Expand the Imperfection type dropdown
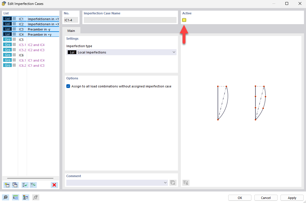 [174, 52]
